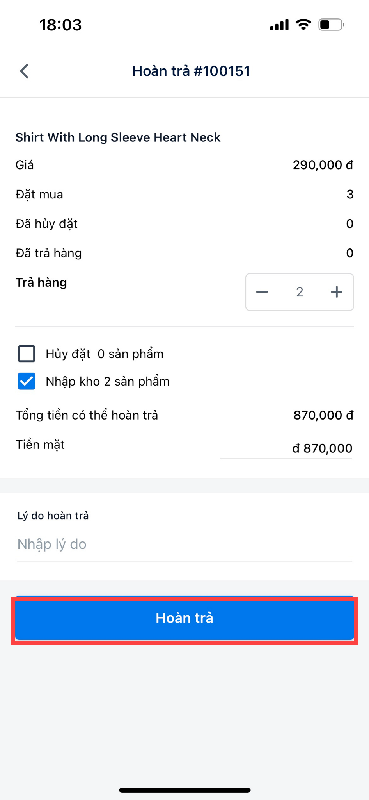Tap the cellular signal bars icon
This screenshot has height=800, width=369.
(x=279, y=25)
